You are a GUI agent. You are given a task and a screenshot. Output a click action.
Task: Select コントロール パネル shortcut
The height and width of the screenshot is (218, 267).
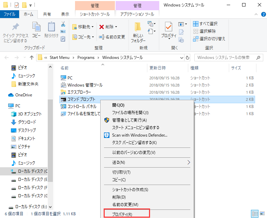(x=80, y=107)
